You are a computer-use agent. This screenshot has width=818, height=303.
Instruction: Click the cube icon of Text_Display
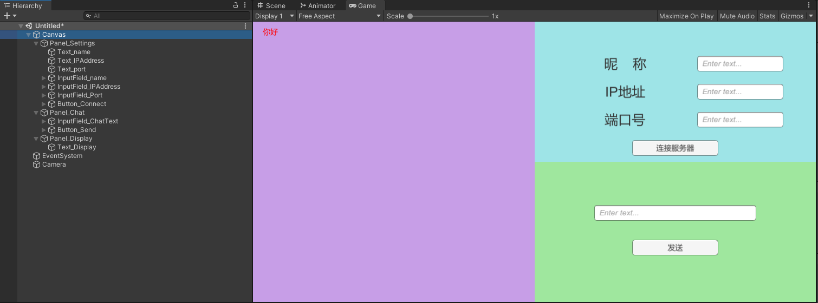(x=51, y=147)
